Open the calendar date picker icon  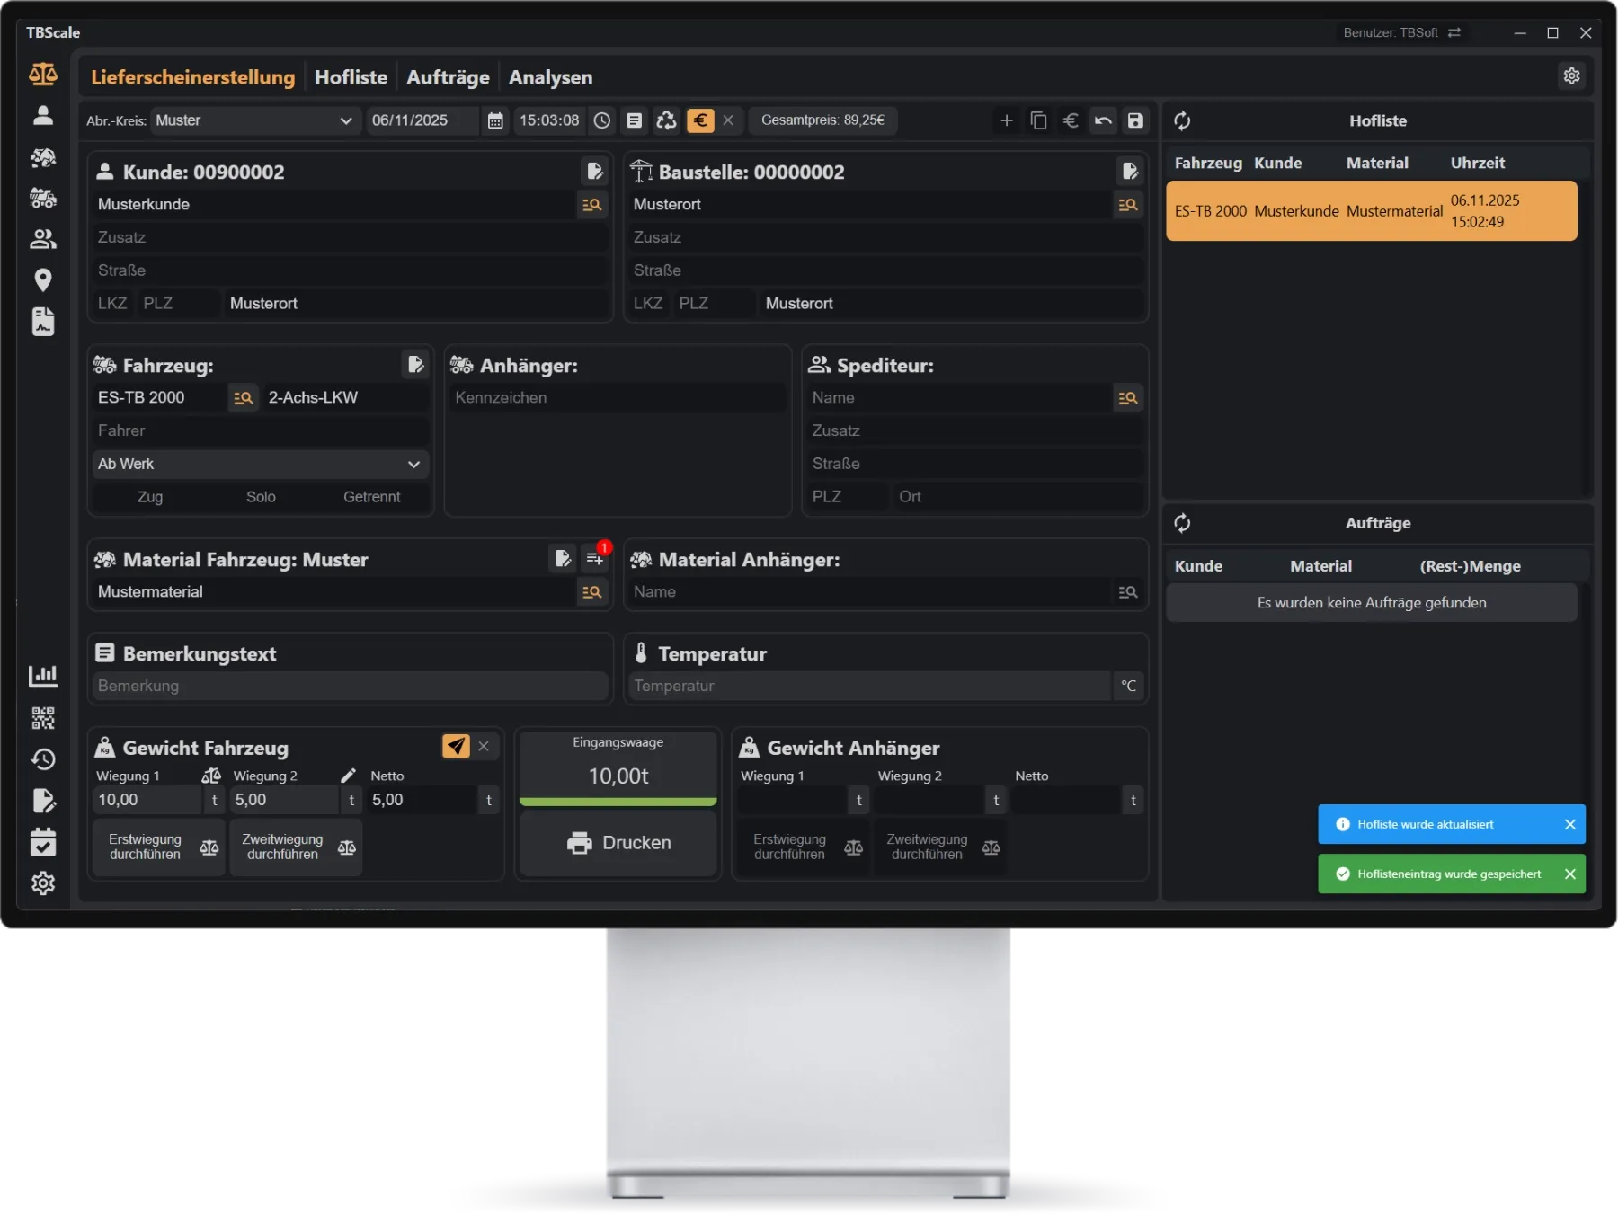495,120
